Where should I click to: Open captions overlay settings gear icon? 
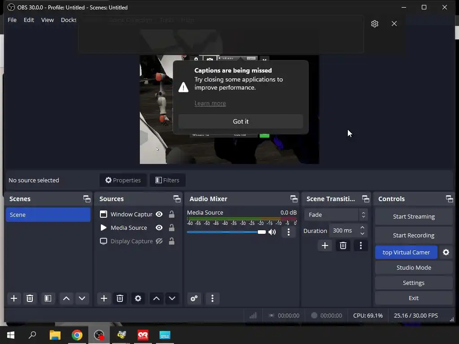click(375, 24)
